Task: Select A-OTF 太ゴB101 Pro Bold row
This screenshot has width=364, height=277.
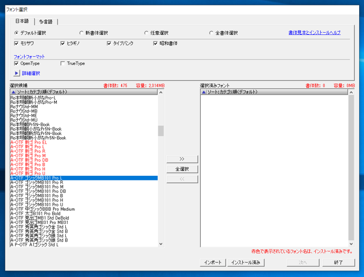Action: point(84,213)
